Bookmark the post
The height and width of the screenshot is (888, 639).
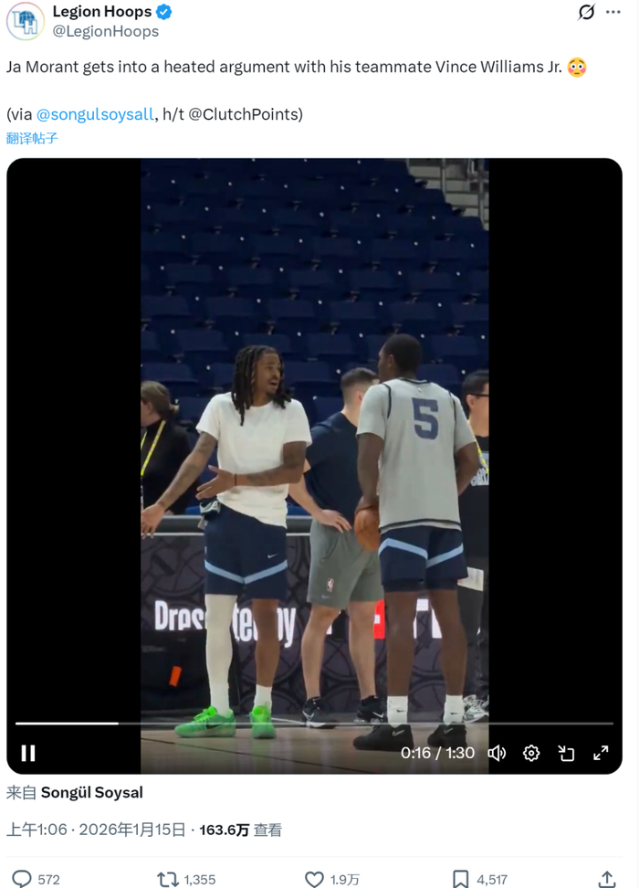tap(460, 879)
